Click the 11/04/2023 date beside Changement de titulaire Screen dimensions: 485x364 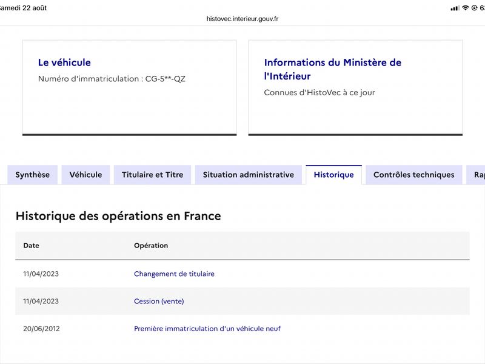(41, 274)
